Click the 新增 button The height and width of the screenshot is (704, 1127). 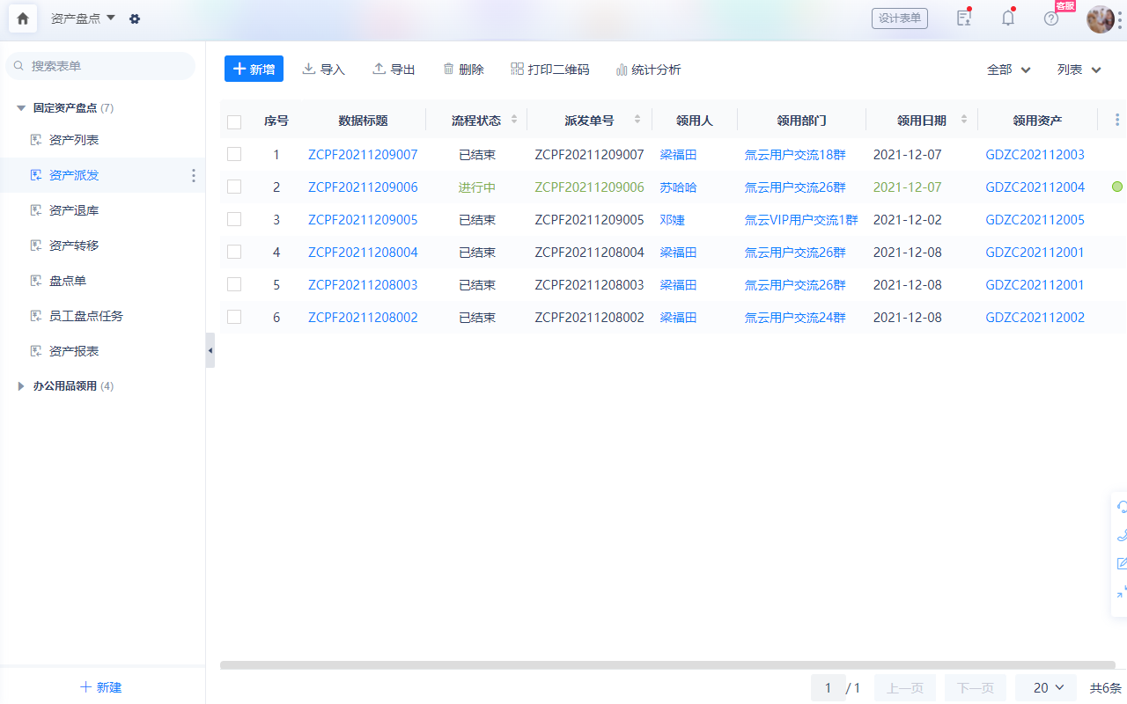coord(254,69)
